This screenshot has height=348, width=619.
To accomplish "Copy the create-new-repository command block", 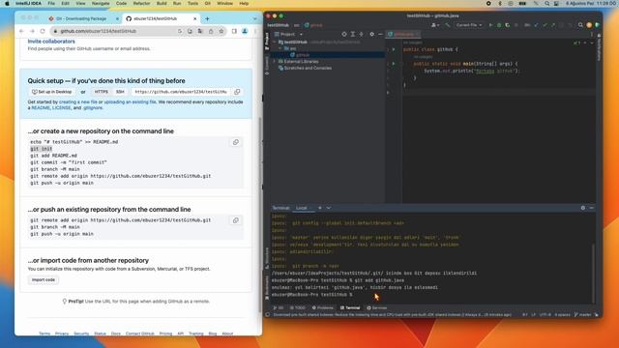I will [x=236, y=142].
